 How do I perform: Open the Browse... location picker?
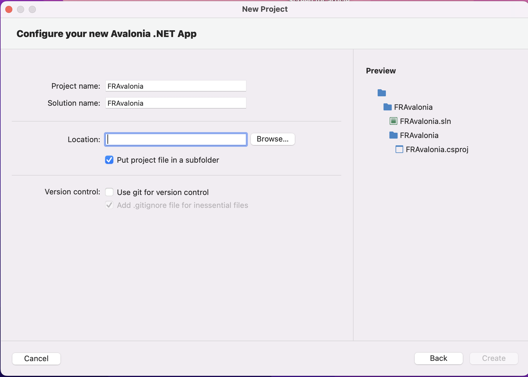coord(273,139)
